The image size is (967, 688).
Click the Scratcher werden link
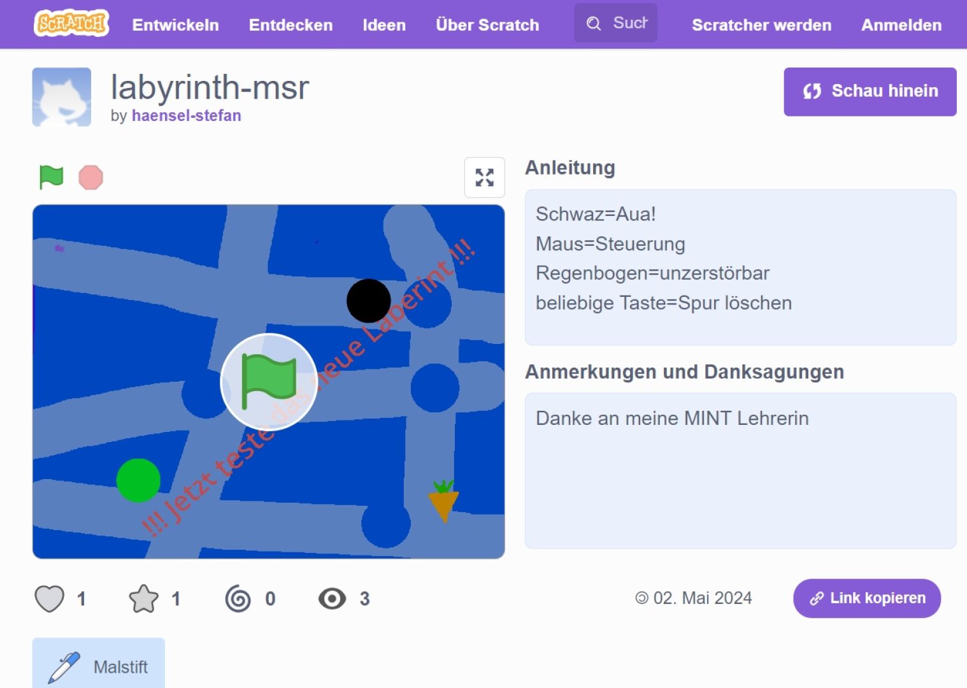tap(761, 25)
